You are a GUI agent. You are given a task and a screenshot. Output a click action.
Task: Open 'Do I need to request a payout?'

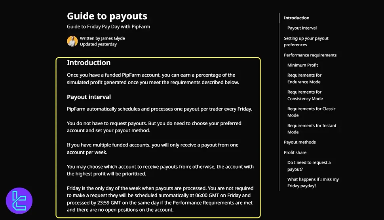pyautogui.click(x=309, y=166)
